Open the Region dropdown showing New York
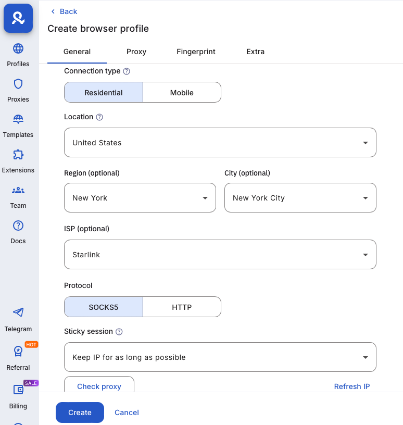This screenshot has height=425, width=403. [140, 198]
